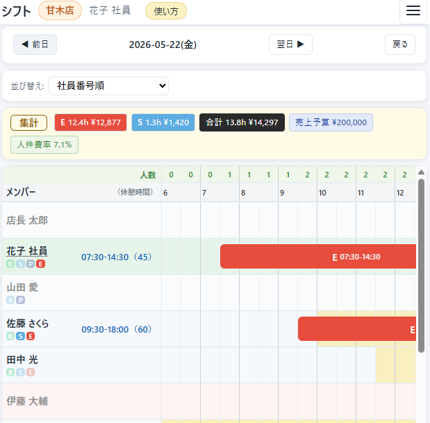
Task: Toggle P badge for 山田 愛
Action: [21, 300]
